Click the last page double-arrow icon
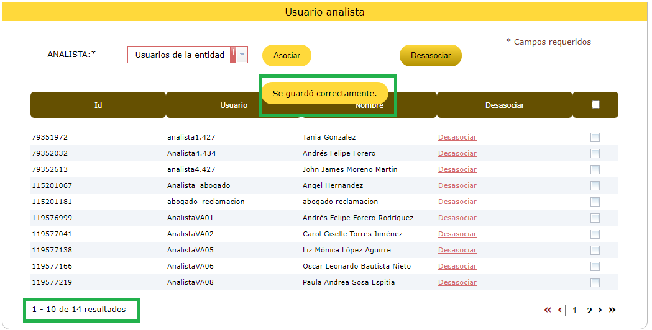652x330 pixels. pos(612,310)
